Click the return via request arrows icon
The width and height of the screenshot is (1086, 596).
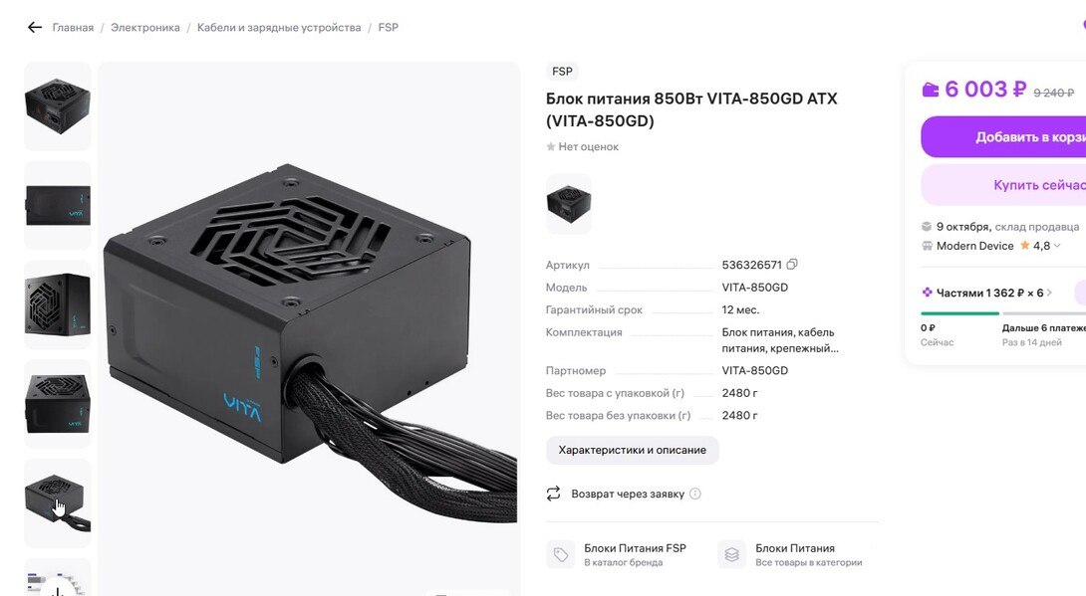[553, 494]
